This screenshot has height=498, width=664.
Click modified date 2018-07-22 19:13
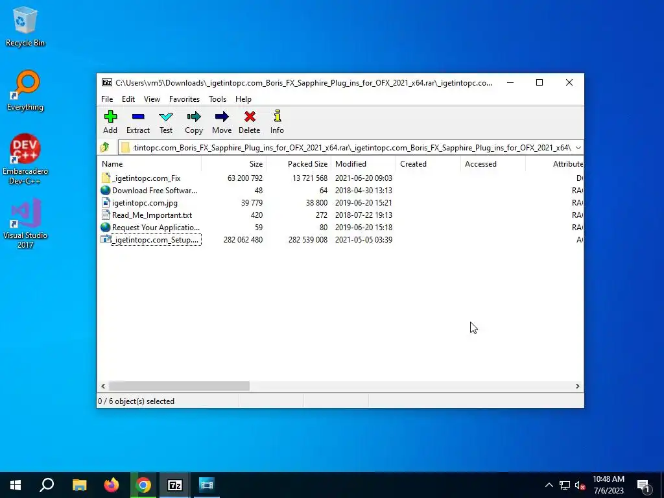tap(364, 215)
